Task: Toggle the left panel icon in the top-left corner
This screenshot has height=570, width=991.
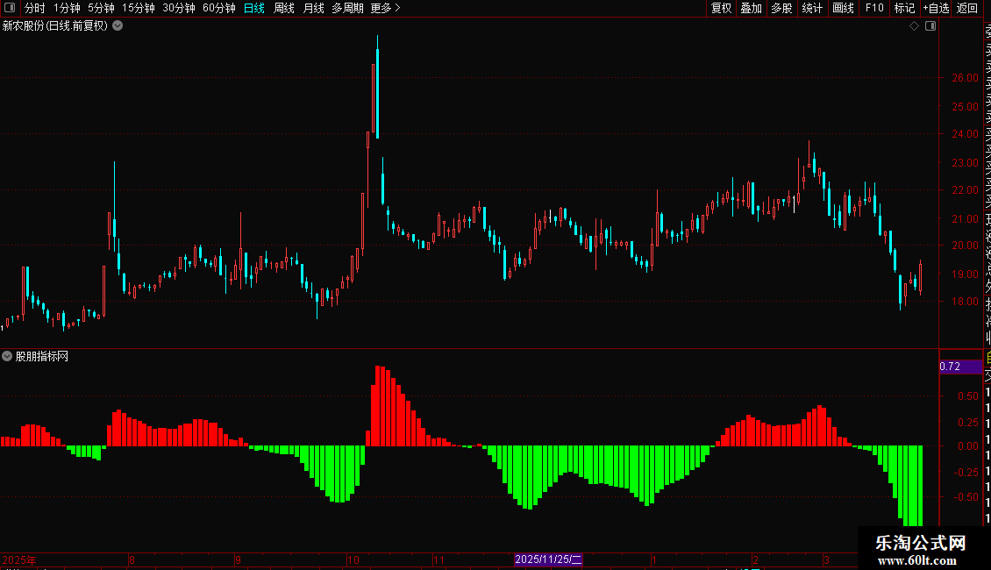Action: (x=10, y=8)
